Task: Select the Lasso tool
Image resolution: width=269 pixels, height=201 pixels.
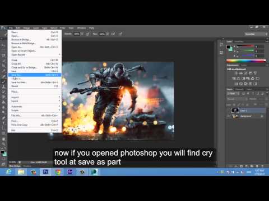Action: tap(3, 55)
